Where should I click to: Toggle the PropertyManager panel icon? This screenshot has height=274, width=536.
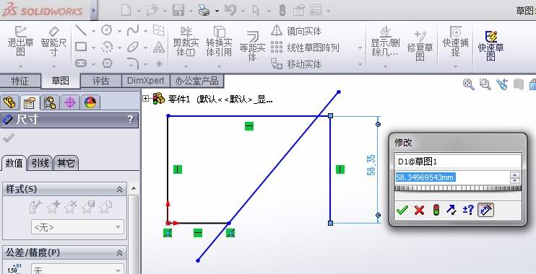click(30, 102)
